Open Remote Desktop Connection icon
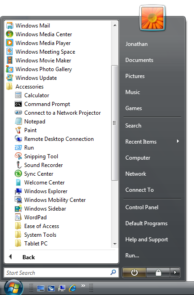 click(18, 139)
